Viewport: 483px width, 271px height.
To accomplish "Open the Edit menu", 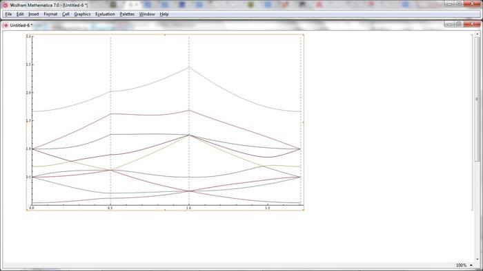I will point(20,14).
